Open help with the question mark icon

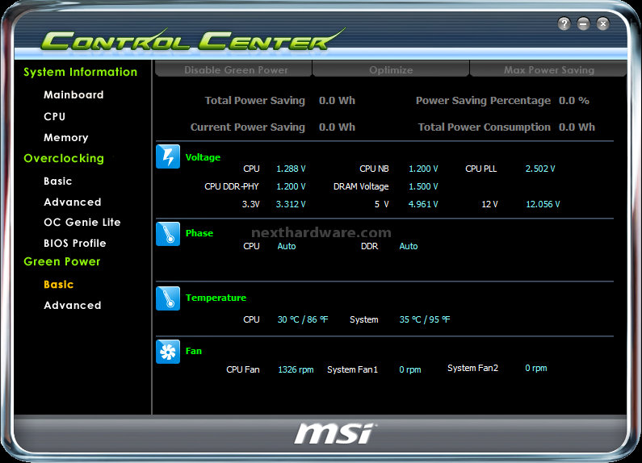coord(564,23)
